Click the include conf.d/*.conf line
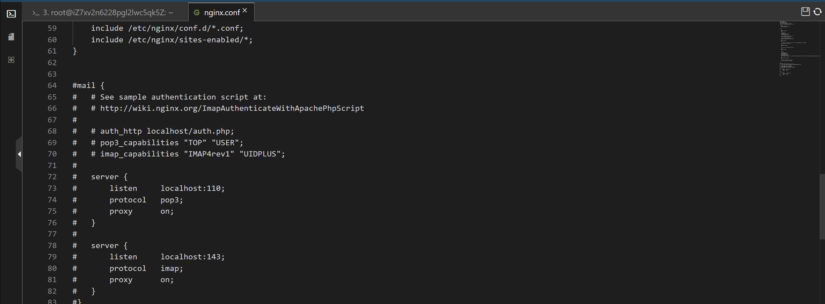The height and width of the screenshot is (304, 825). [x=167, y=28]
